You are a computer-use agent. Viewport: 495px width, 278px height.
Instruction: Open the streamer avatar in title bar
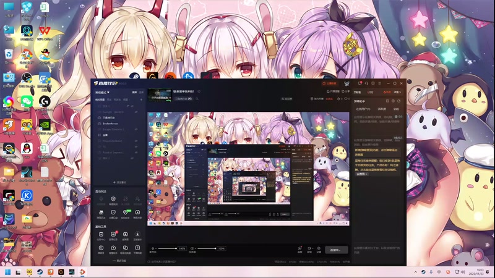tap(346, 83)
